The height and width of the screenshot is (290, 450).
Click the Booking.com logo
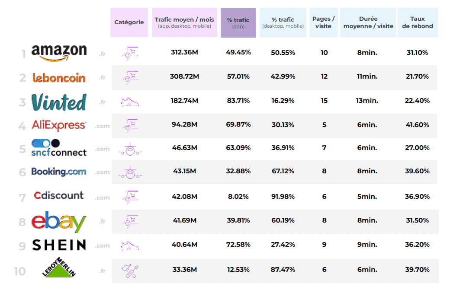pos(59,172)
